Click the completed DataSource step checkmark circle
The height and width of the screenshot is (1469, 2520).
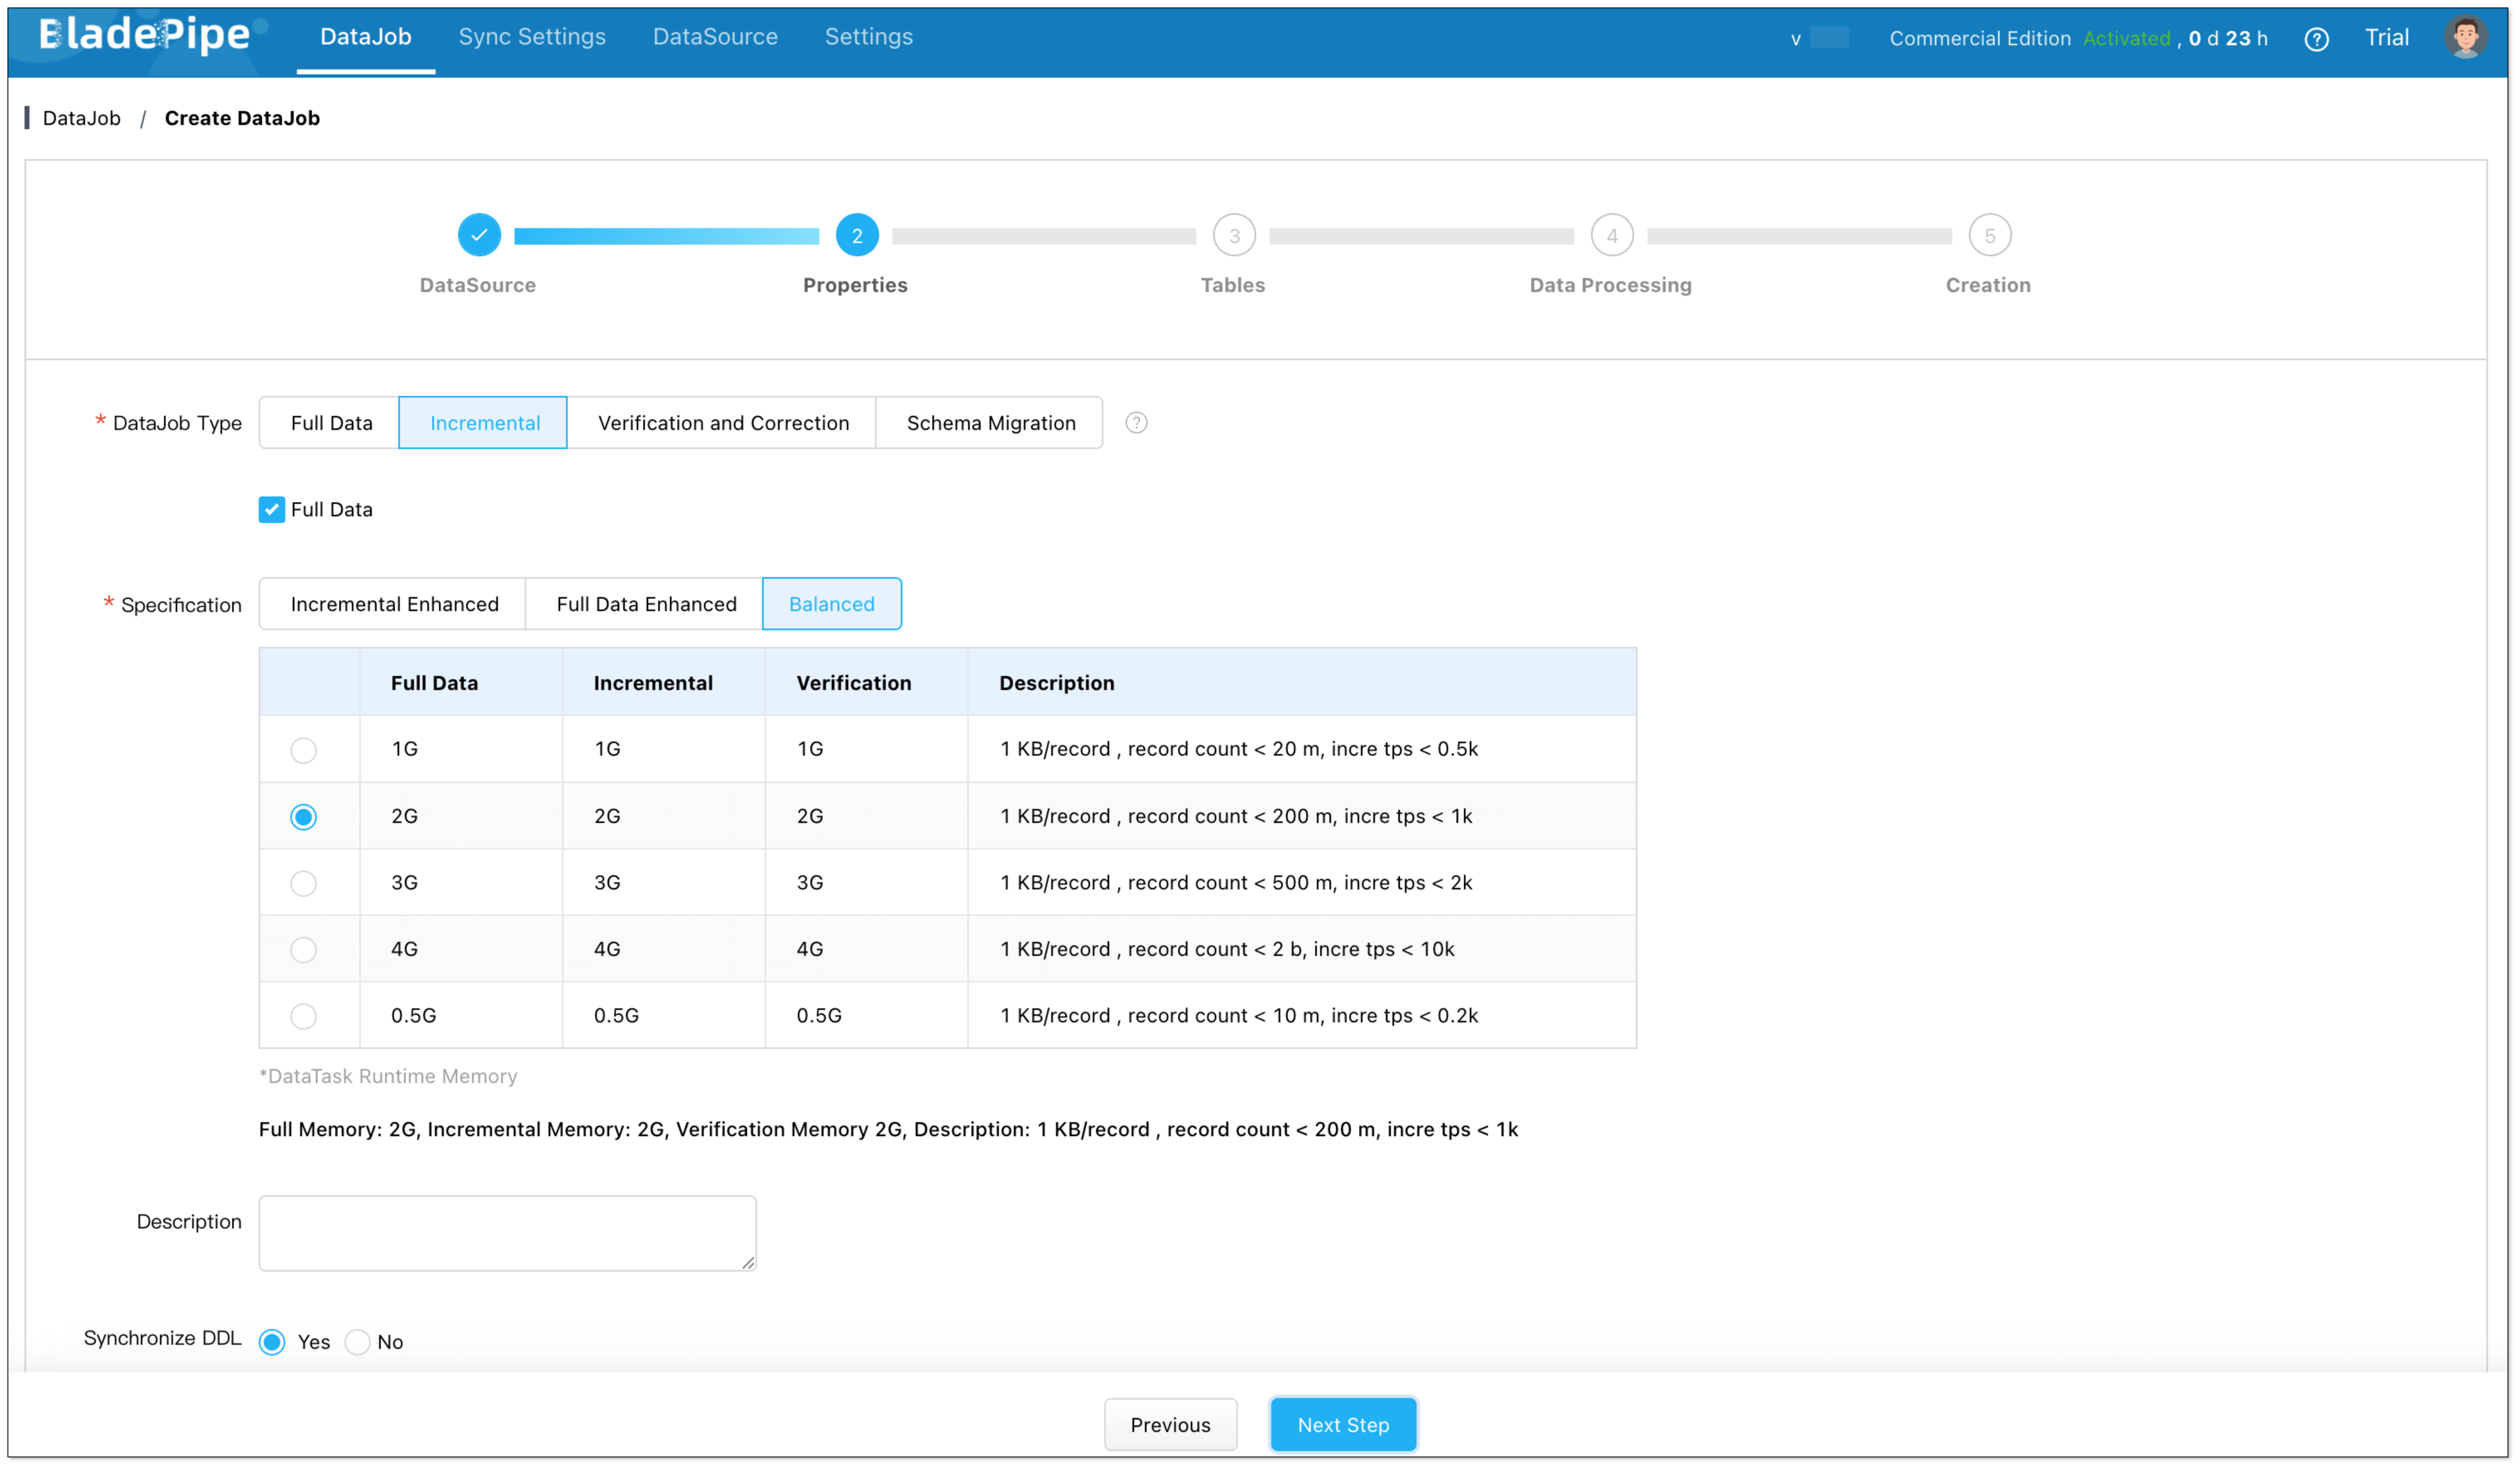click(x=479, y=235)
